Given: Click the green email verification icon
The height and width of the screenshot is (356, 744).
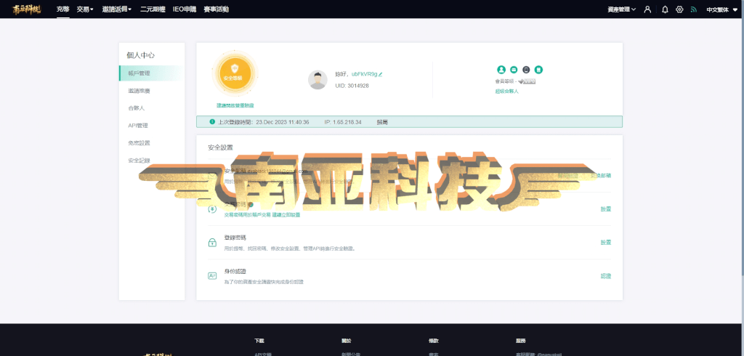Looking at the screenshot, I should [x=514, y=70].
